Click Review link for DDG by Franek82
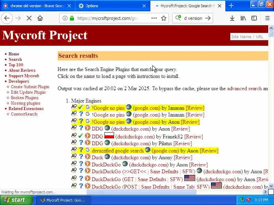 [x=194, y=136]
